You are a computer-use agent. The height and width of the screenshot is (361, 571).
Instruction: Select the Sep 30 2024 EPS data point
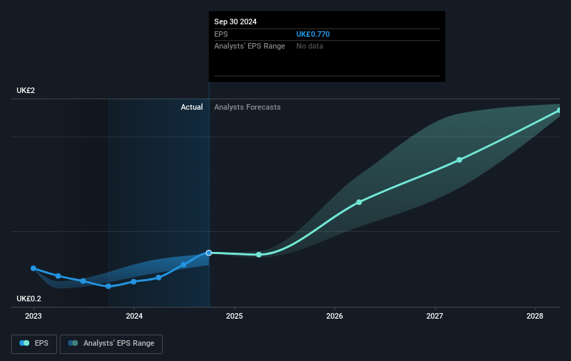[x=209, y=253]
